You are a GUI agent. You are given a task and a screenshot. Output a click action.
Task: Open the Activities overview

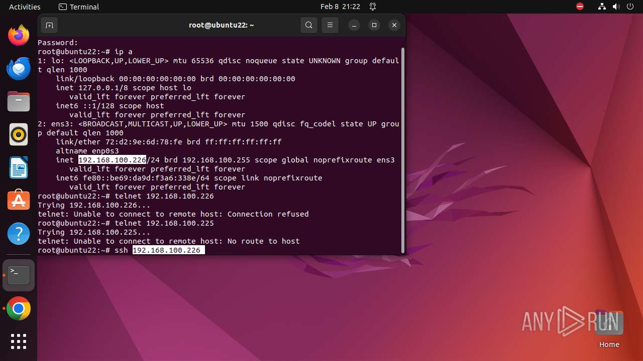pos(25,7)
